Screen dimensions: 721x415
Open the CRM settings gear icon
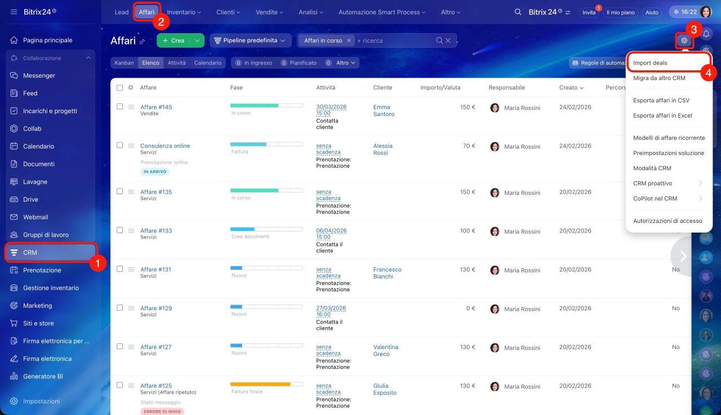point(684,41)
